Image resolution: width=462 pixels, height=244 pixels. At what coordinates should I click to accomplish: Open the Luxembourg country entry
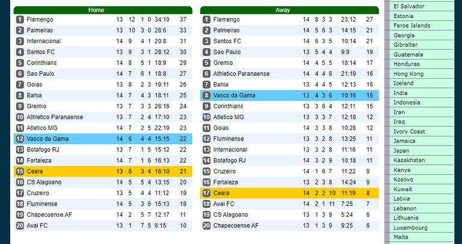click(x=410, y=228)
